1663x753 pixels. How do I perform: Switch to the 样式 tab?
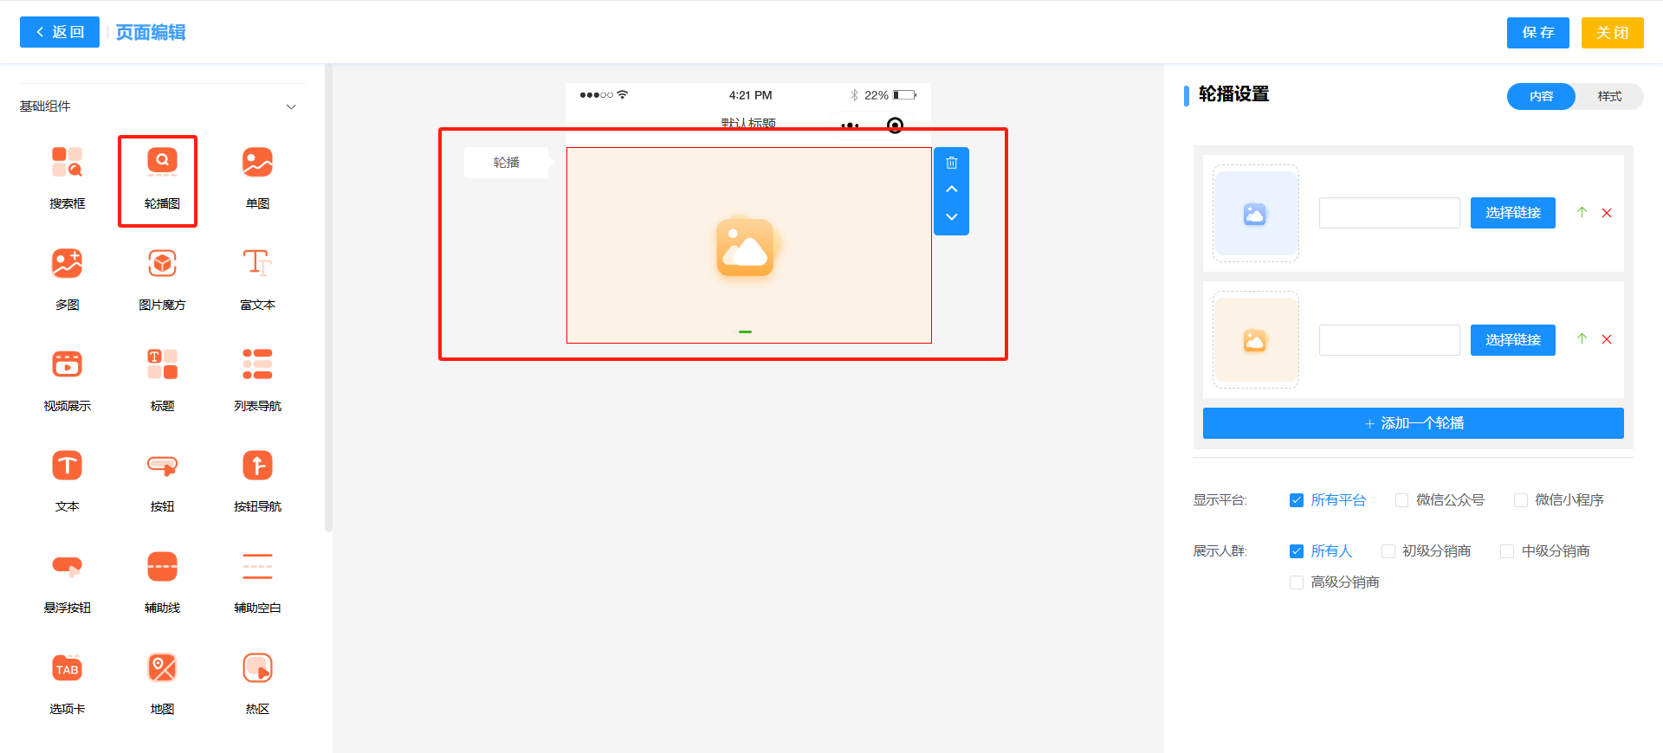[1608, 96]
